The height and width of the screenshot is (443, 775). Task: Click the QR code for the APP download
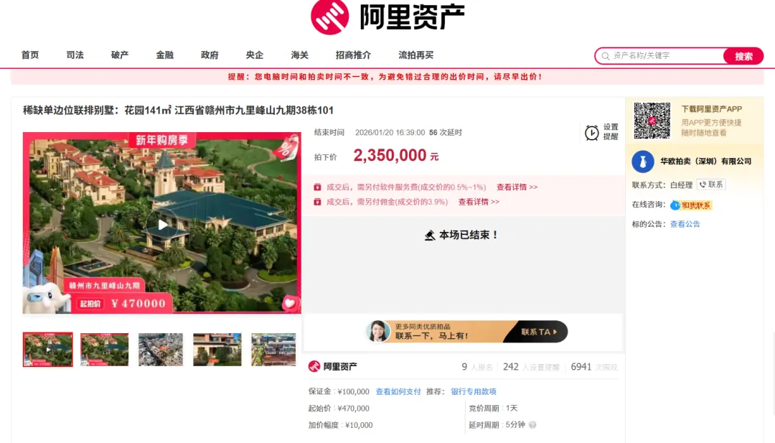pyautogui.click(x=652, y=121)
